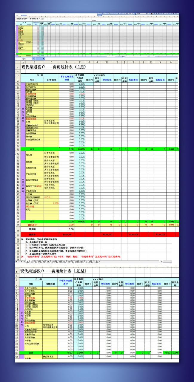Select column header E in the 1月 sheet

79,63
